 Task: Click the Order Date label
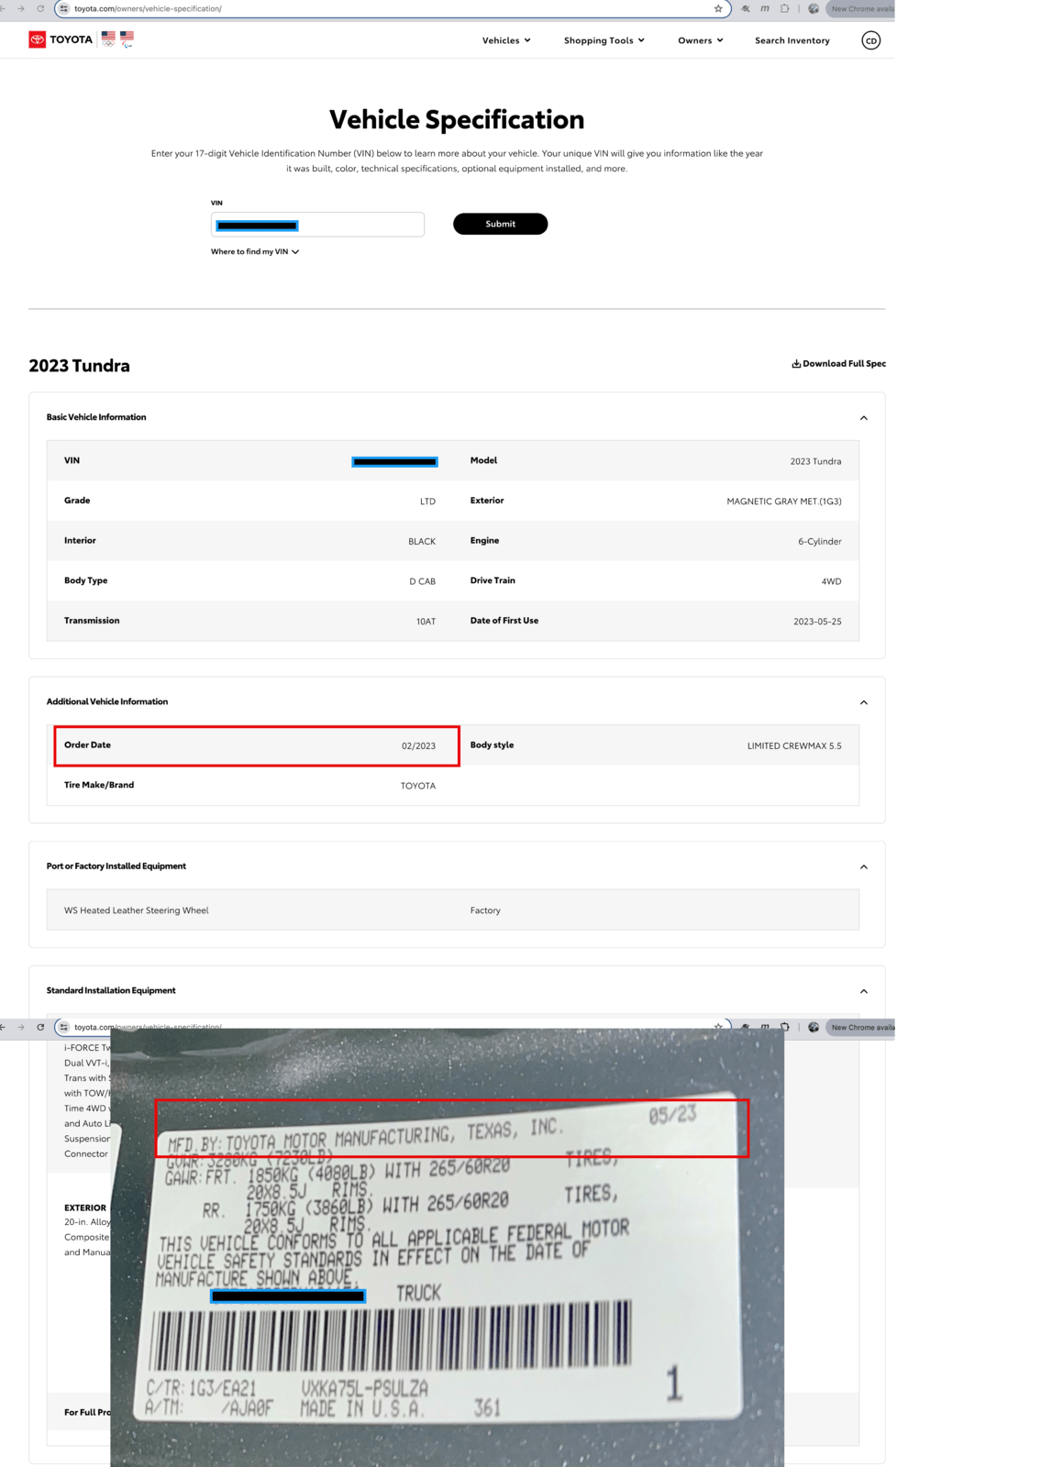click(x=87, y=745)
